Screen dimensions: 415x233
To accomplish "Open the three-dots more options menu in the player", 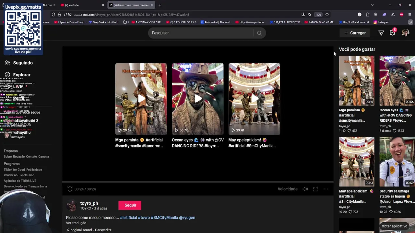I will [x=326, y=189].
